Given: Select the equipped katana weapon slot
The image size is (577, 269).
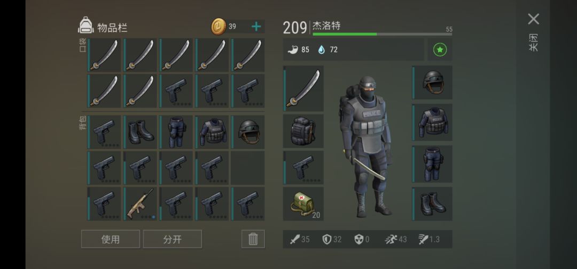Looking at the screenshot, I should pyautogui.click(x=303, y=88).
